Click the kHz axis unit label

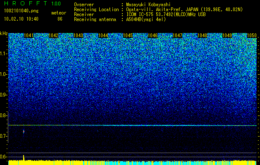(x=4, y=33)
